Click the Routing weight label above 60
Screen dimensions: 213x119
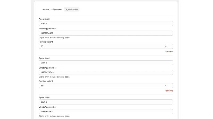[x=46, y=42]
